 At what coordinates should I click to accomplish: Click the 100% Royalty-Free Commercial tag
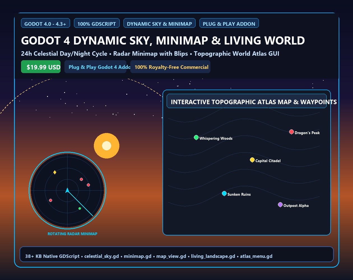tap(170, 67)
